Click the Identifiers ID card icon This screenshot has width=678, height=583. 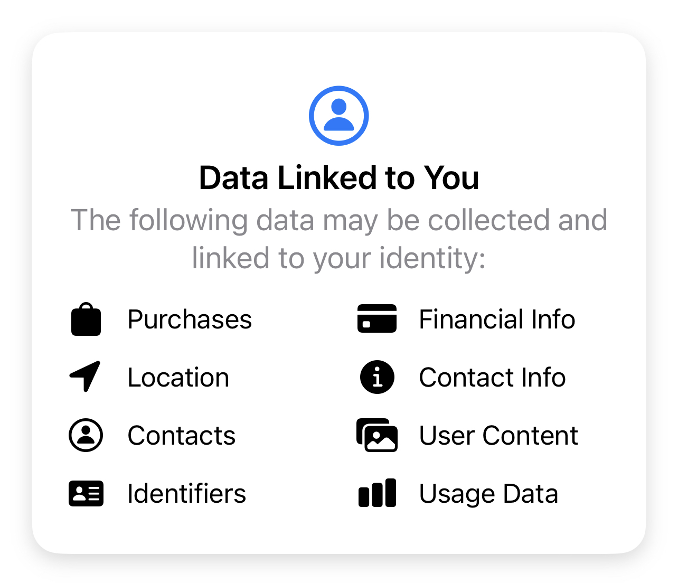86,494
